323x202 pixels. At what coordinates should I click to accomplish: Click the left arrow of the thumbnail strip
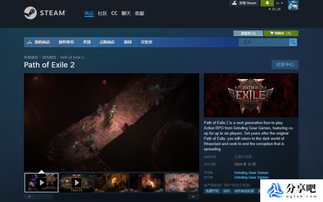click(x=29, y=197)
